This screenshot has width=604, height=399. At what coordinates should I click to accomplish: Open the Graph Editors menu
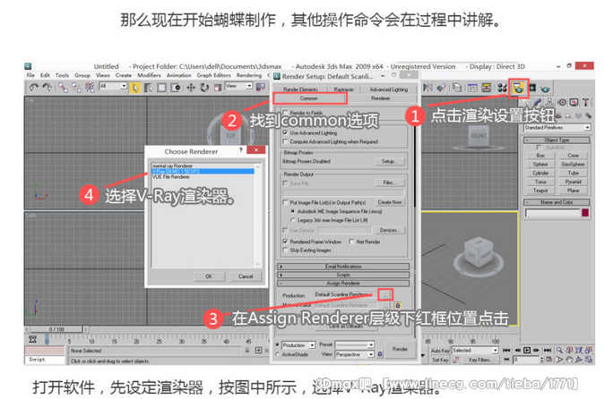[214, 75]
